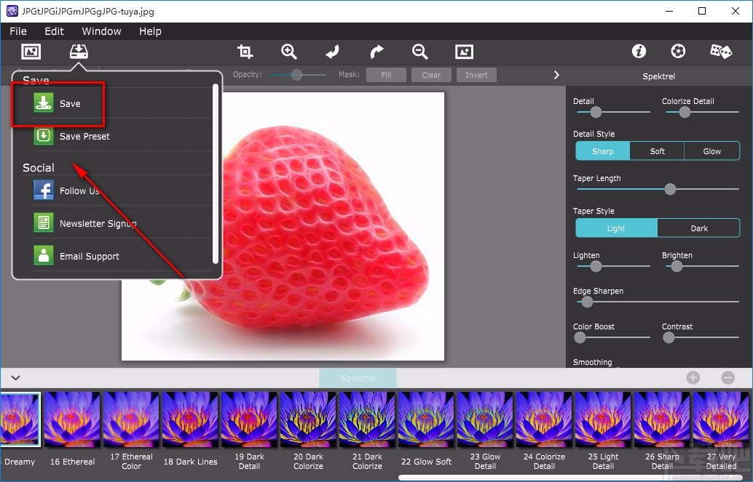Click the Contrast slider handle
Image resolution: width=753 pixels, height=482 pixels.
(x=669, y=337)
